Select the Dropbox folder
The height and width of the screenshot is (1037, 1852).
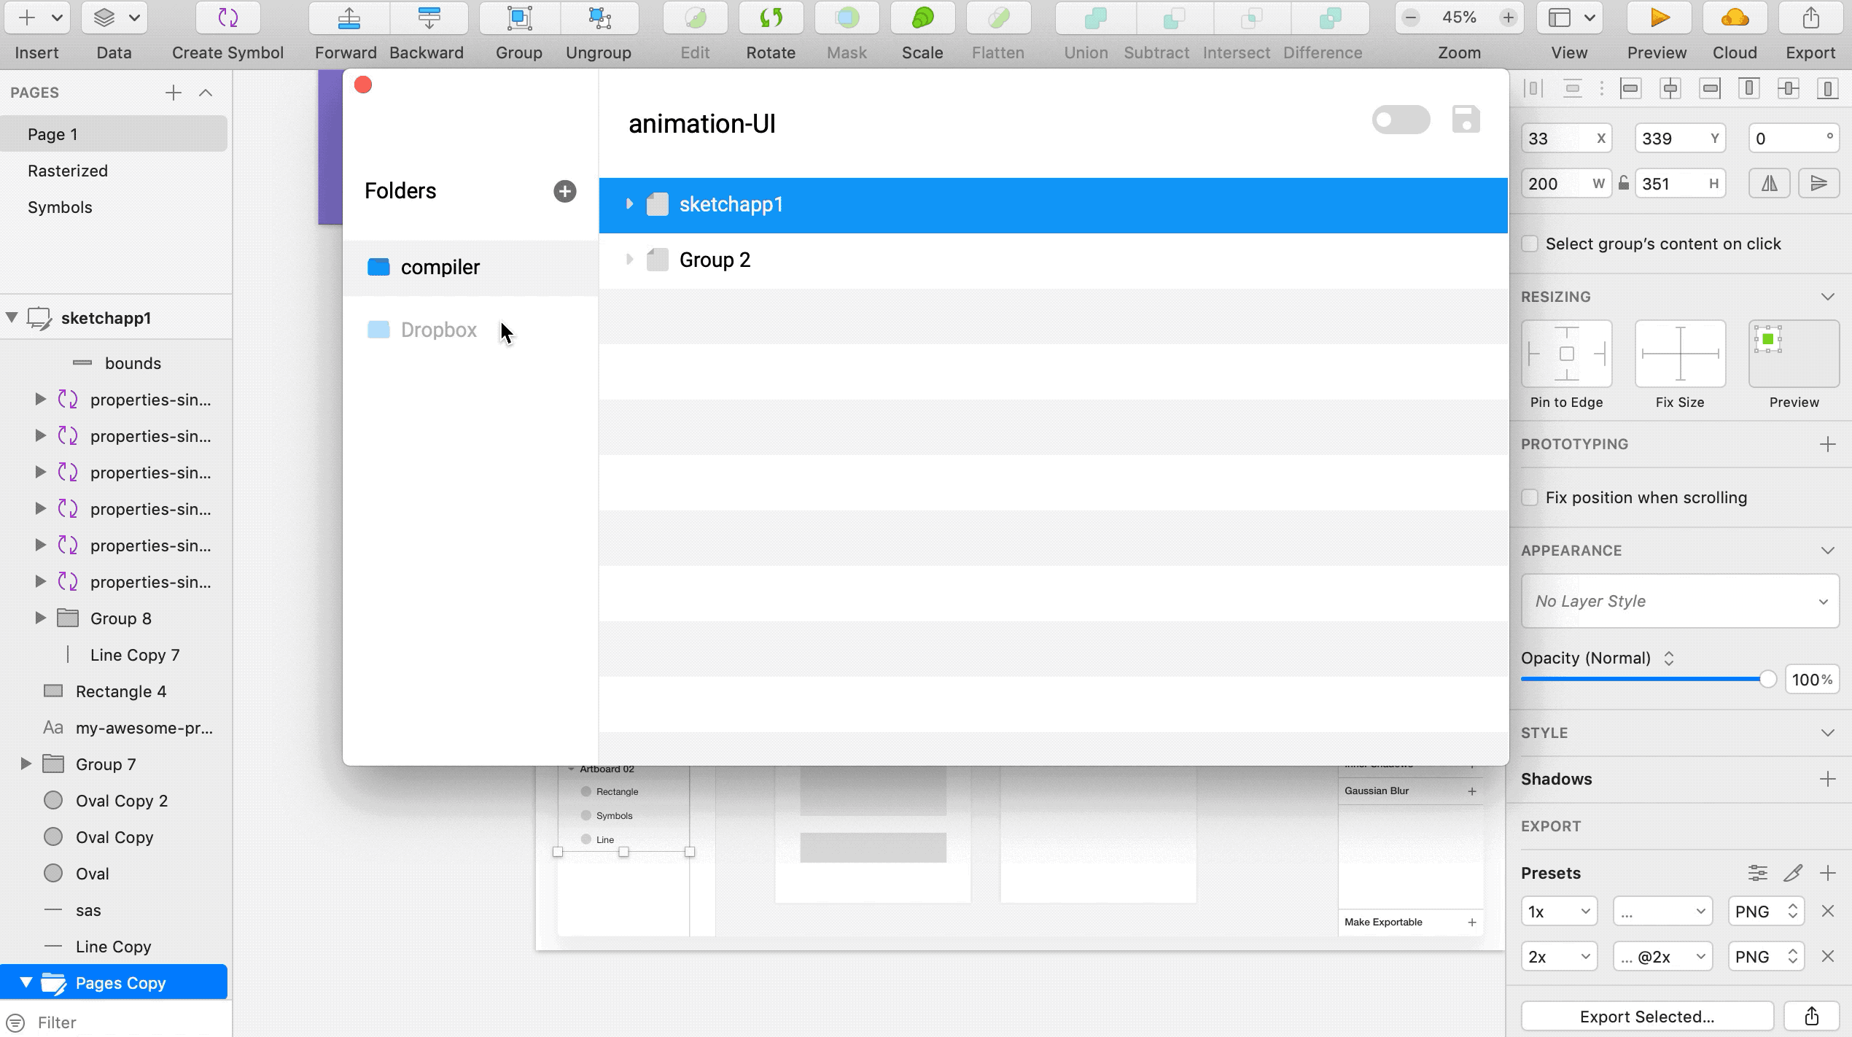coord(438,330)
